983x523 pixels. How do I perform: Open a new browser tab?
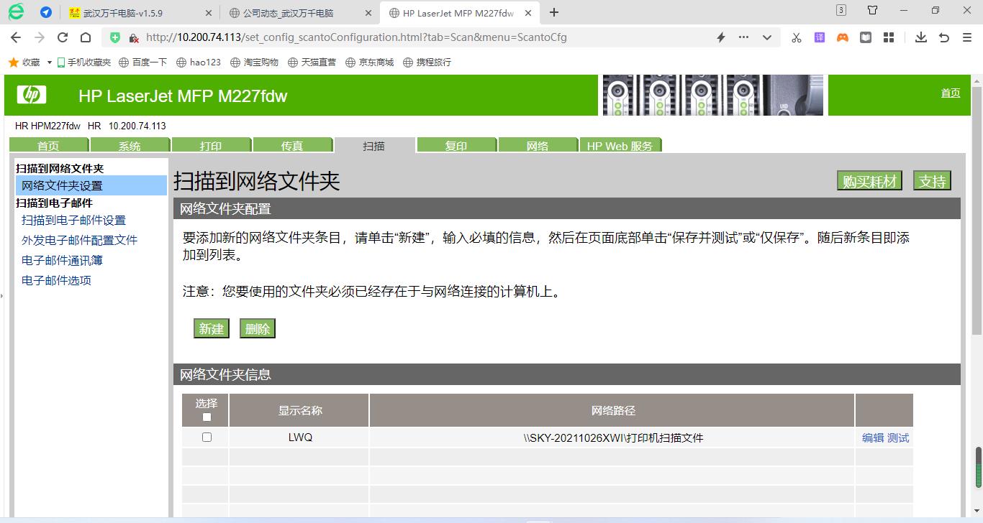click(x=554, y=12)
